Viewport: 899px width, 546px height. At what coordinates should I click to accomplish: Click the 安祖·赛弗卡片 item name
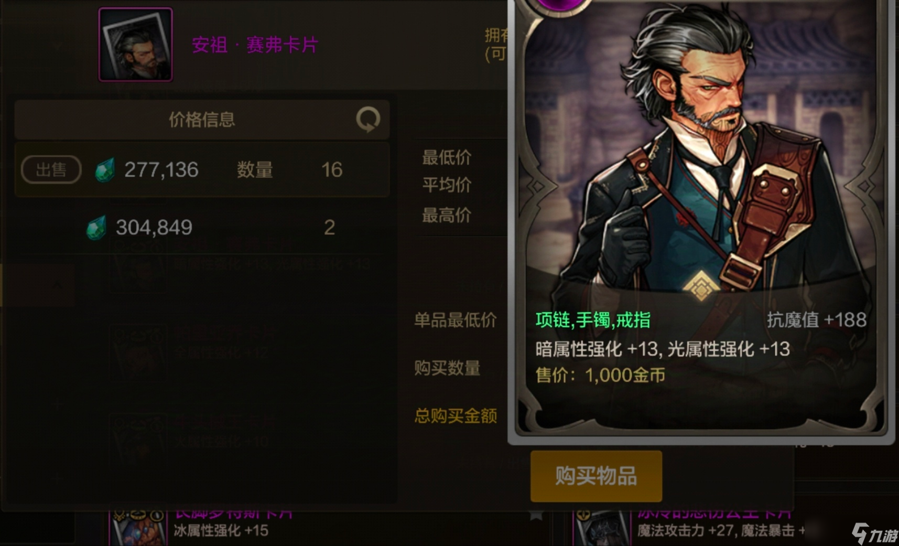[x=255, y=45]
